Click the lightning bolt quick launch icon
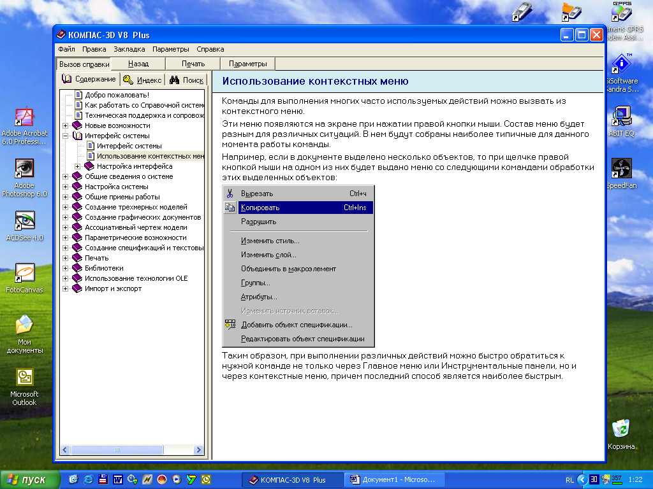Viewport: 653px width, 489px height. click(147, 479)
